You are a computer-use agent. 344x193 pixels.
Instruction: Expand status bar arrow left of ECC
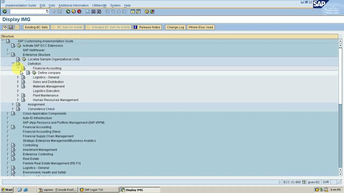click(x=280, y=182)
